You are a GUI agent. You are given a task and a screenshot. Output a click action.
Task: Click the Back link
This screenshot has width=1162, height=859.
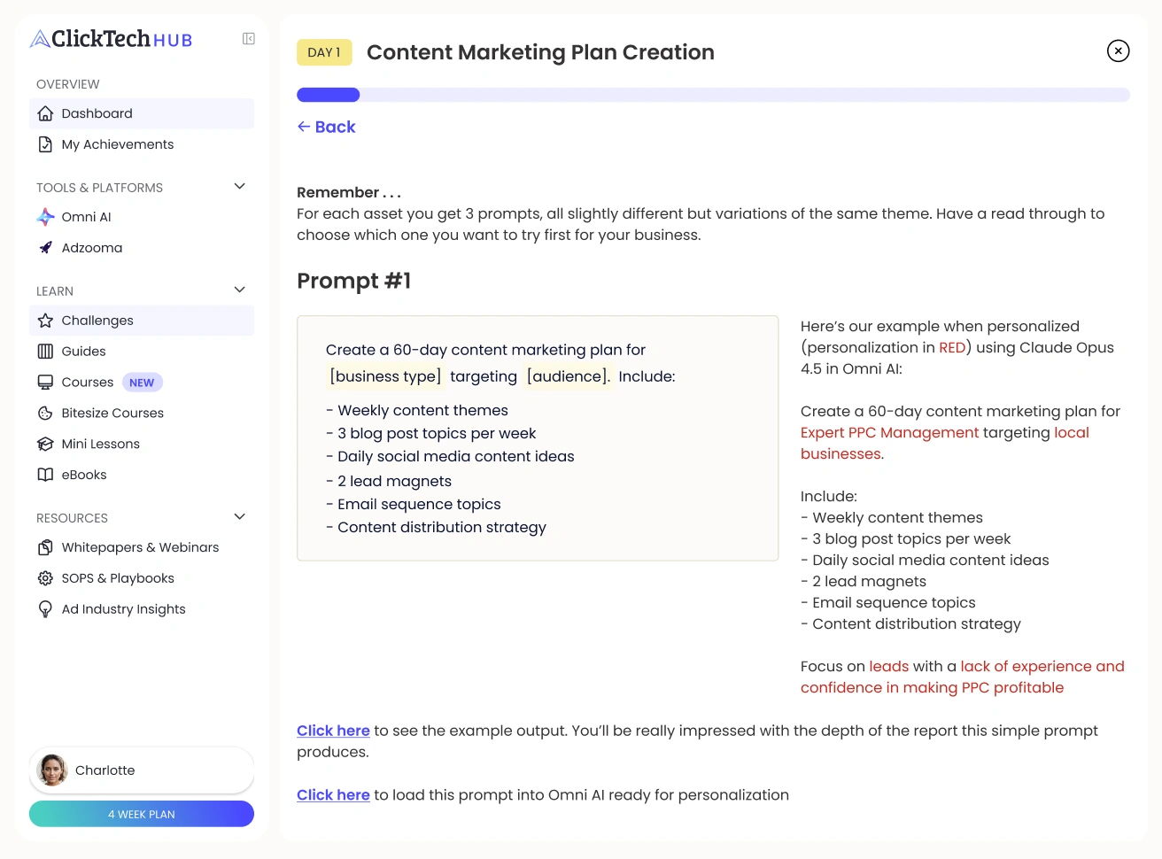pyautogui.click(x=326, y=127)
